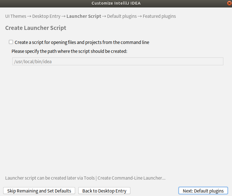Go Back to Desktop Entry

click(x=104, y=191)
